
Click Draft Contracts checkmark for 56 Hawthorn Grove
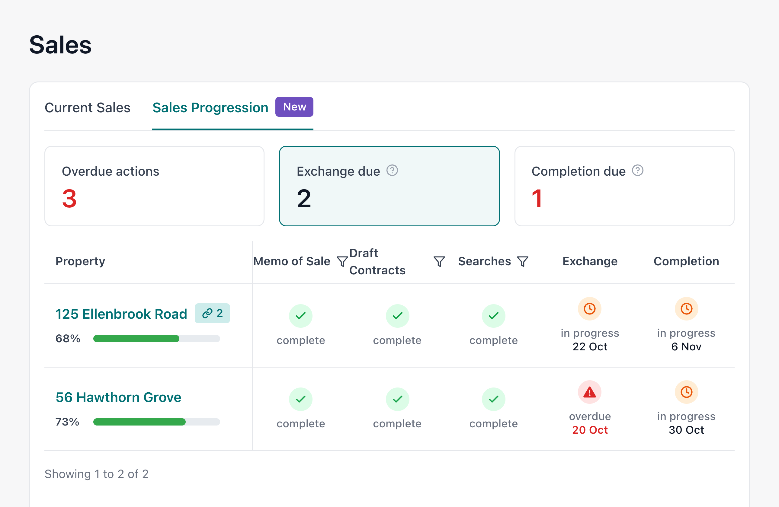(x=397, y=399)
